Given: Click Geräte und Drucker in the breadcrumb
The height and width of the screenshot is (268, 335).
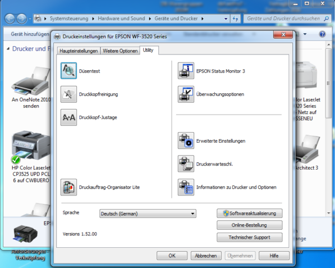Looking at the screenshot, I should pos(176,19).
